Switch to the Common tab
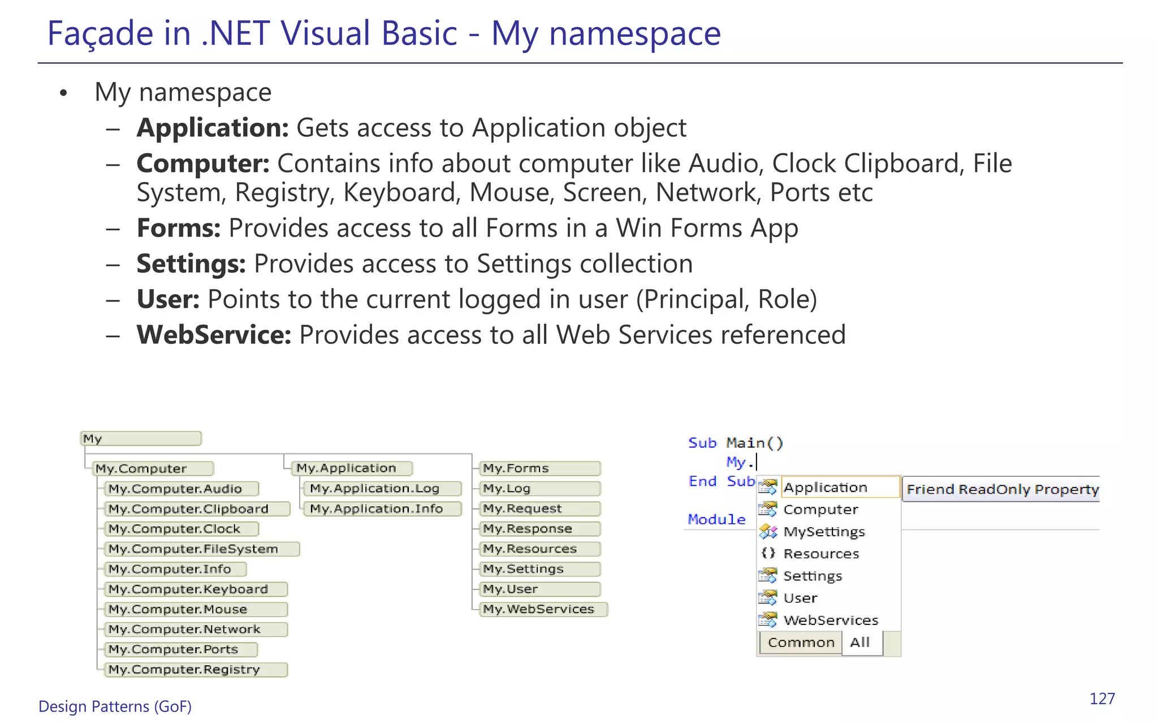The image size is (1158, 724). 801,643
